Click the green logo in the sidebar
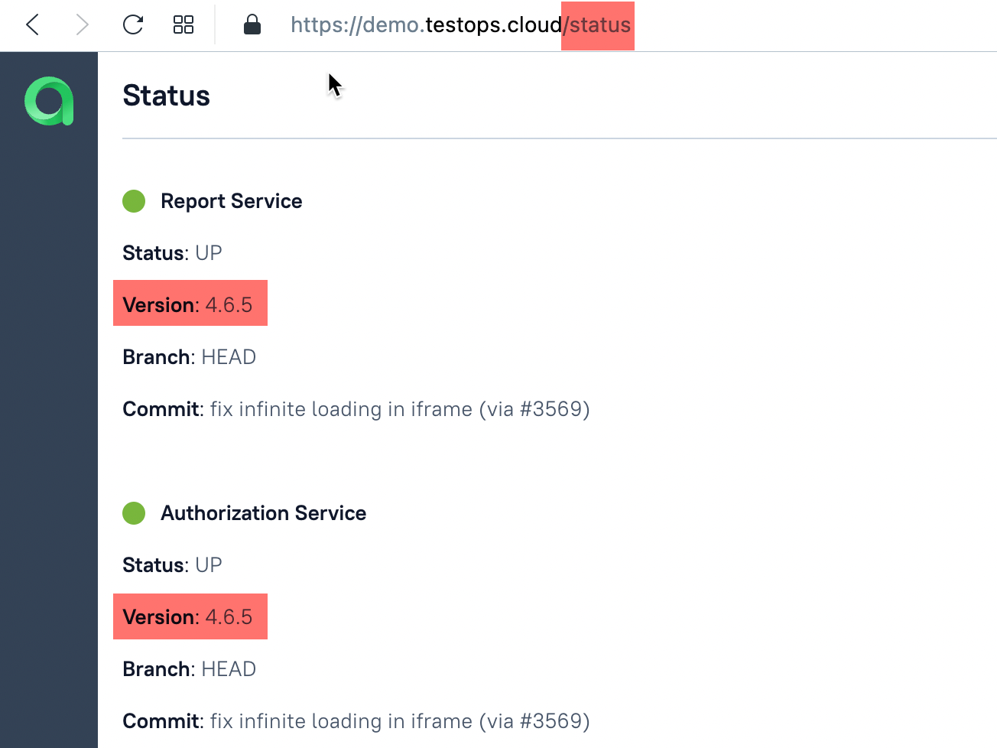Viewport: 997px width, 748px height. (x=49, y=101)
